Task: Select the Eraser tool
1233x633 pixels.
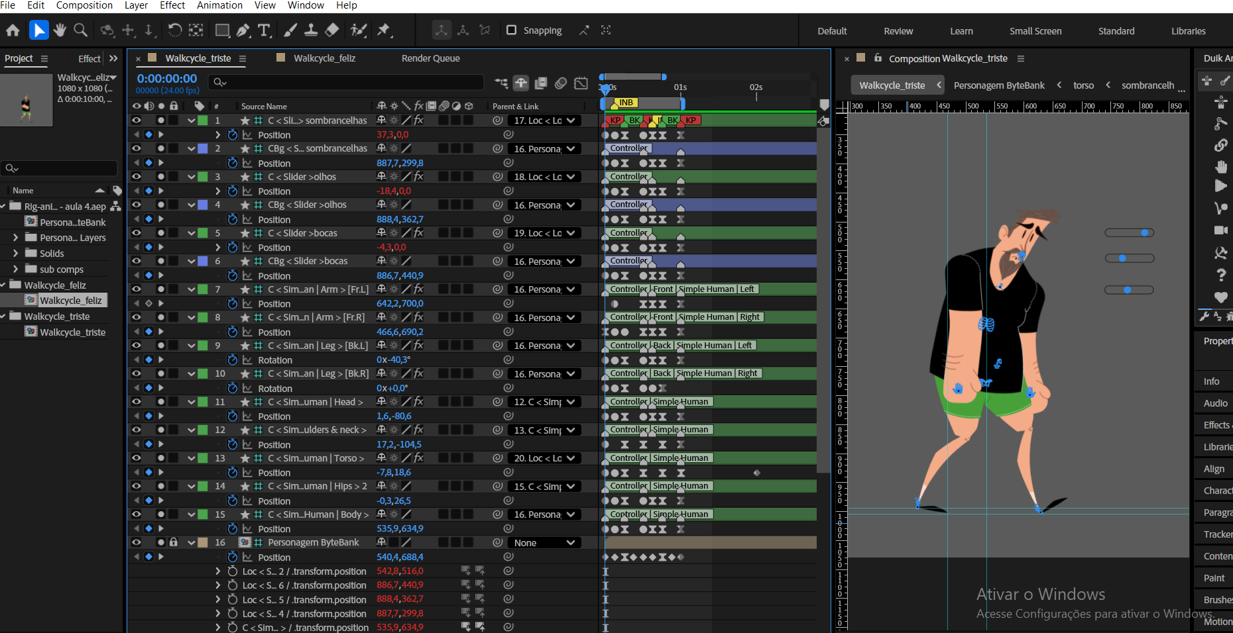Action: pos(332,30)
